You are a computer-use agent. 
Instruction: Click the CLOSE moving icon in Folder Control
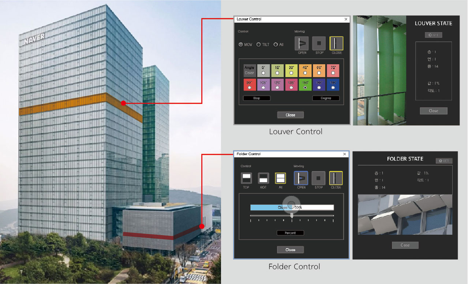click(x=336, y=178)
